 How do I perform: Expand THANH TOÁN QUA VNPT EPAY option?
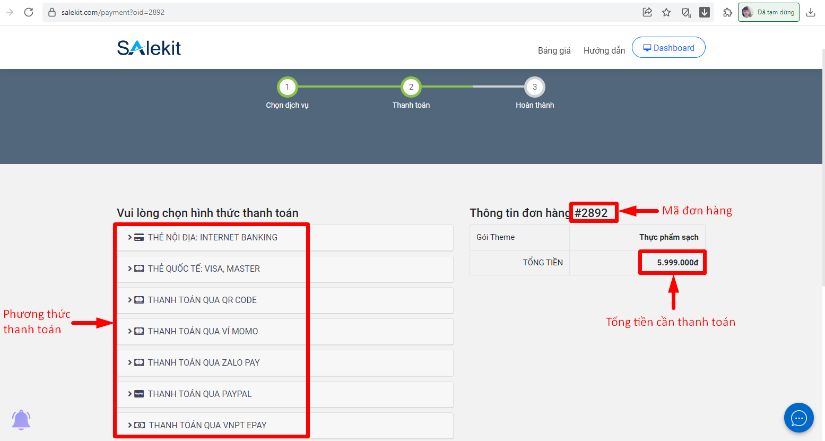tap(285, 426)
